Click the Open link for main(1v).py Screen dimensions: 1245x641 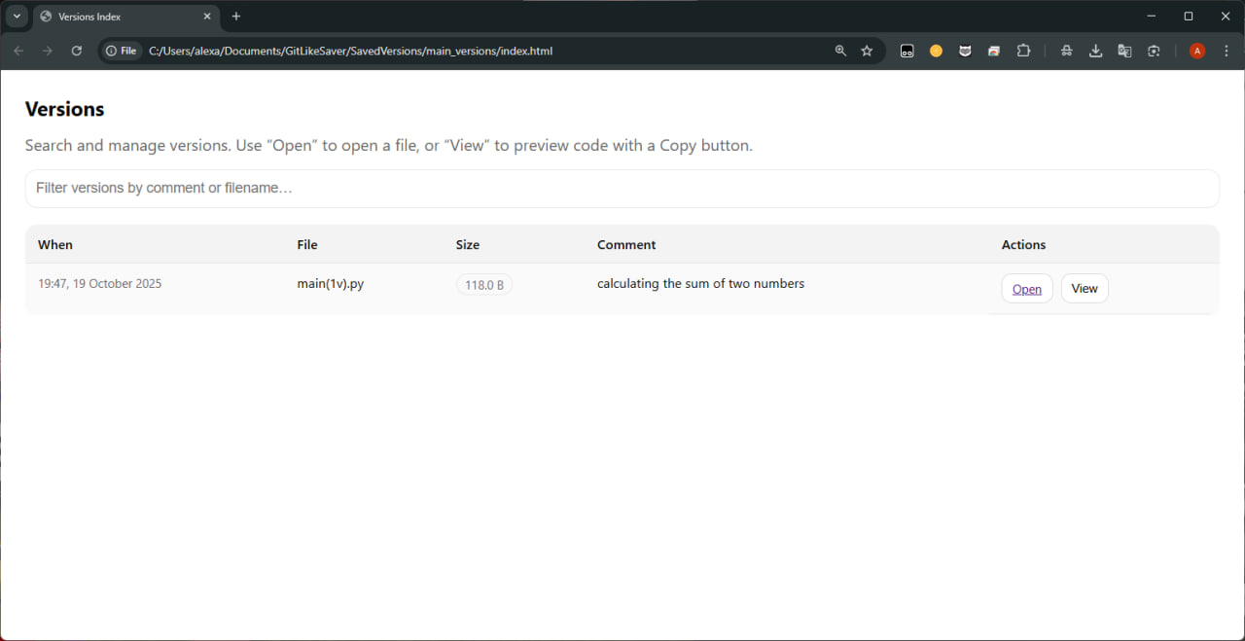click(1026, 289)
